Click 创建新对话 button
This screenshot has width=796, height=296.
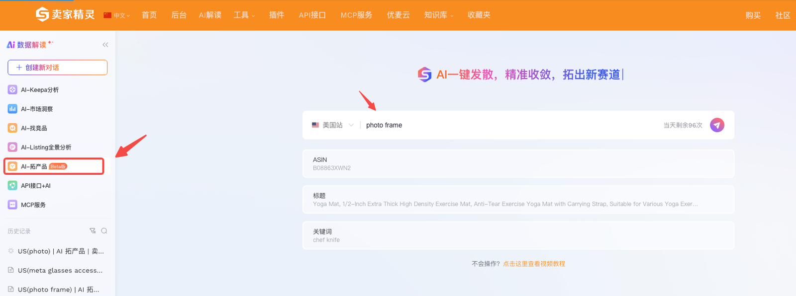(58, 68)
